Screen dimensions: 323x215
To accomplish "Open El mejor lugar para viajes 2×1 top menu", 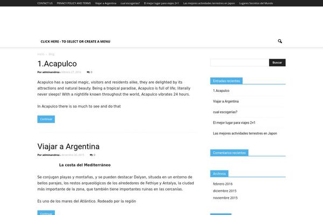I will pos(161,3).
